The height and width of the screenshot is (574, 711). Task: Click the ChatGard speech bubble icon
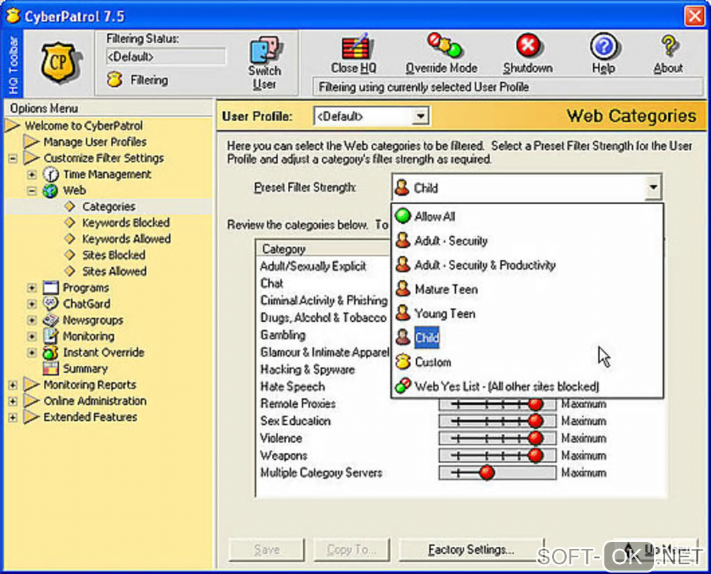pyautogui.click(x=51, y=304)
